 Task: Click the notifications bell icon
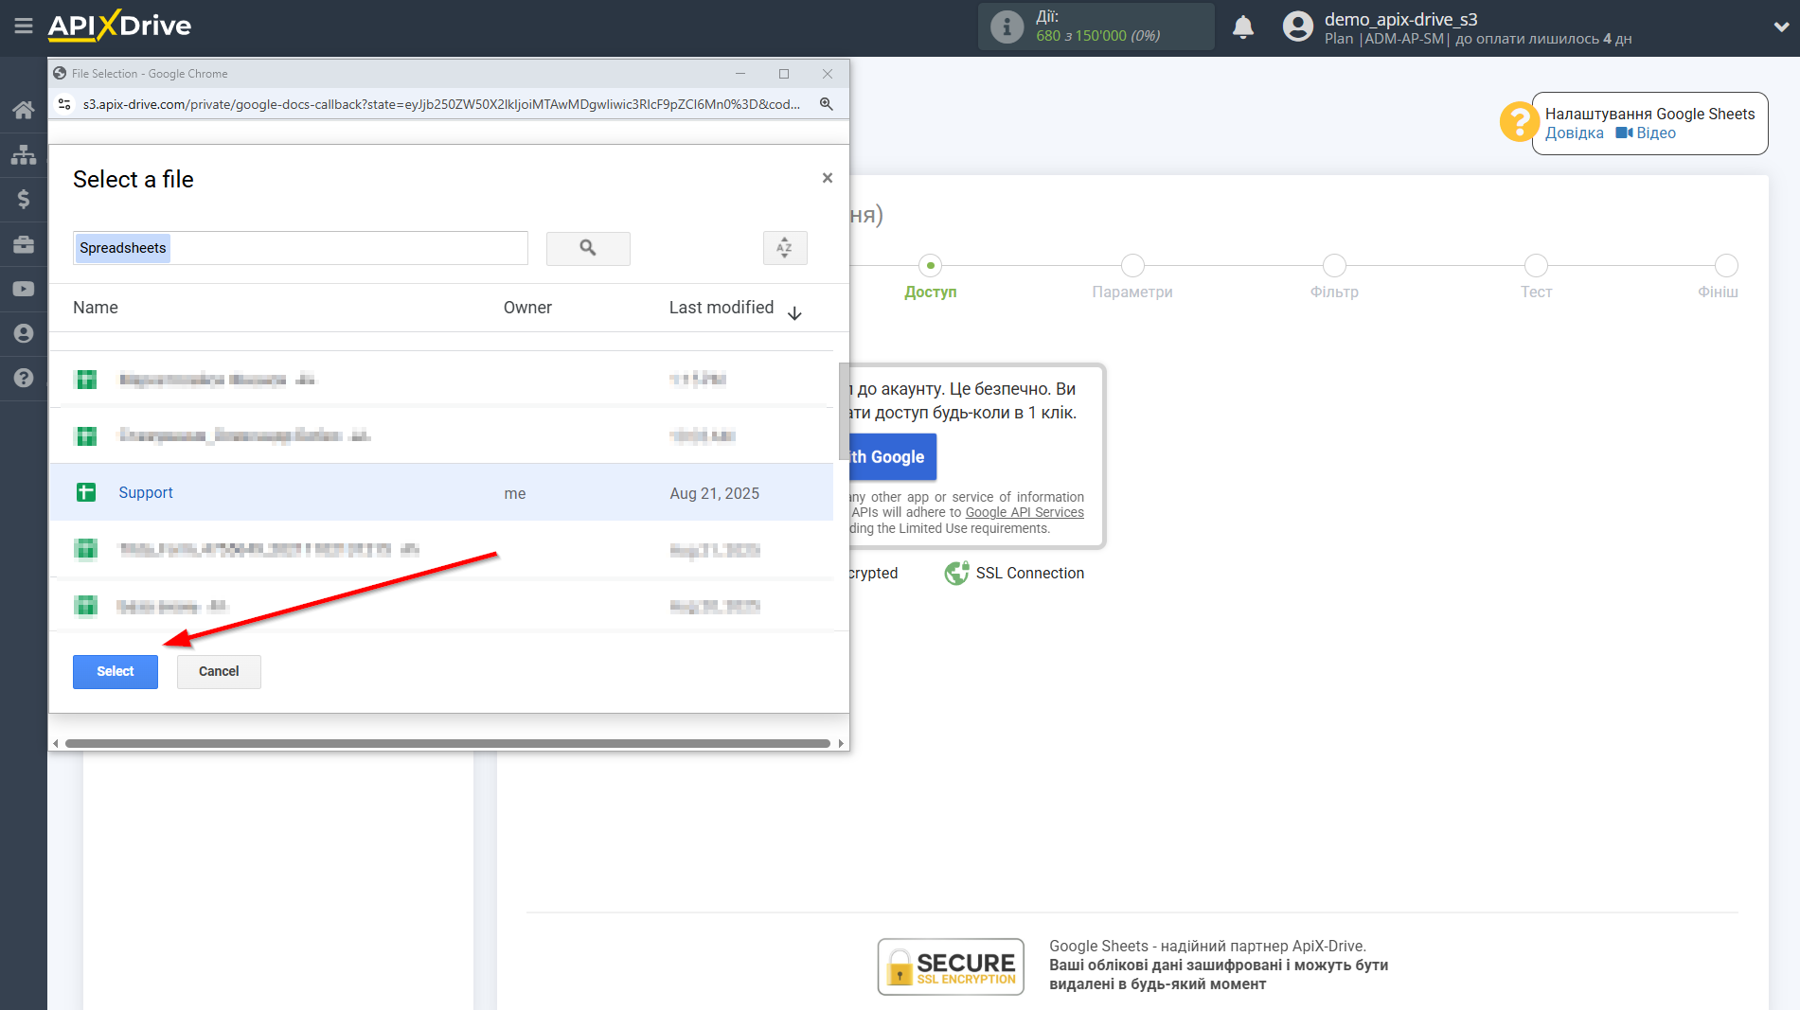(x=1243, y=27)
